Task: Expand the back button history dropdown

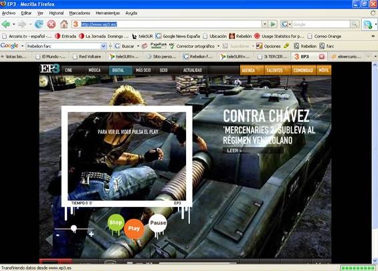Action: [14, 24]
